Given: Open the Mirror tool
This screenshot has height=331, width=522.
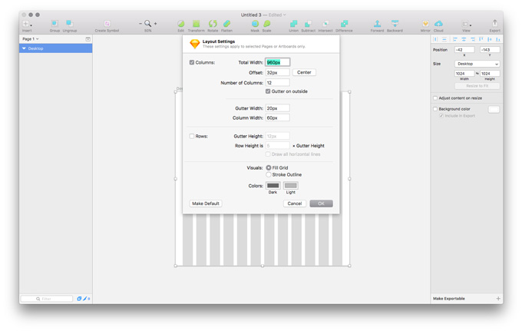Looking at the screenshot, I should click(x=425, y=24).
